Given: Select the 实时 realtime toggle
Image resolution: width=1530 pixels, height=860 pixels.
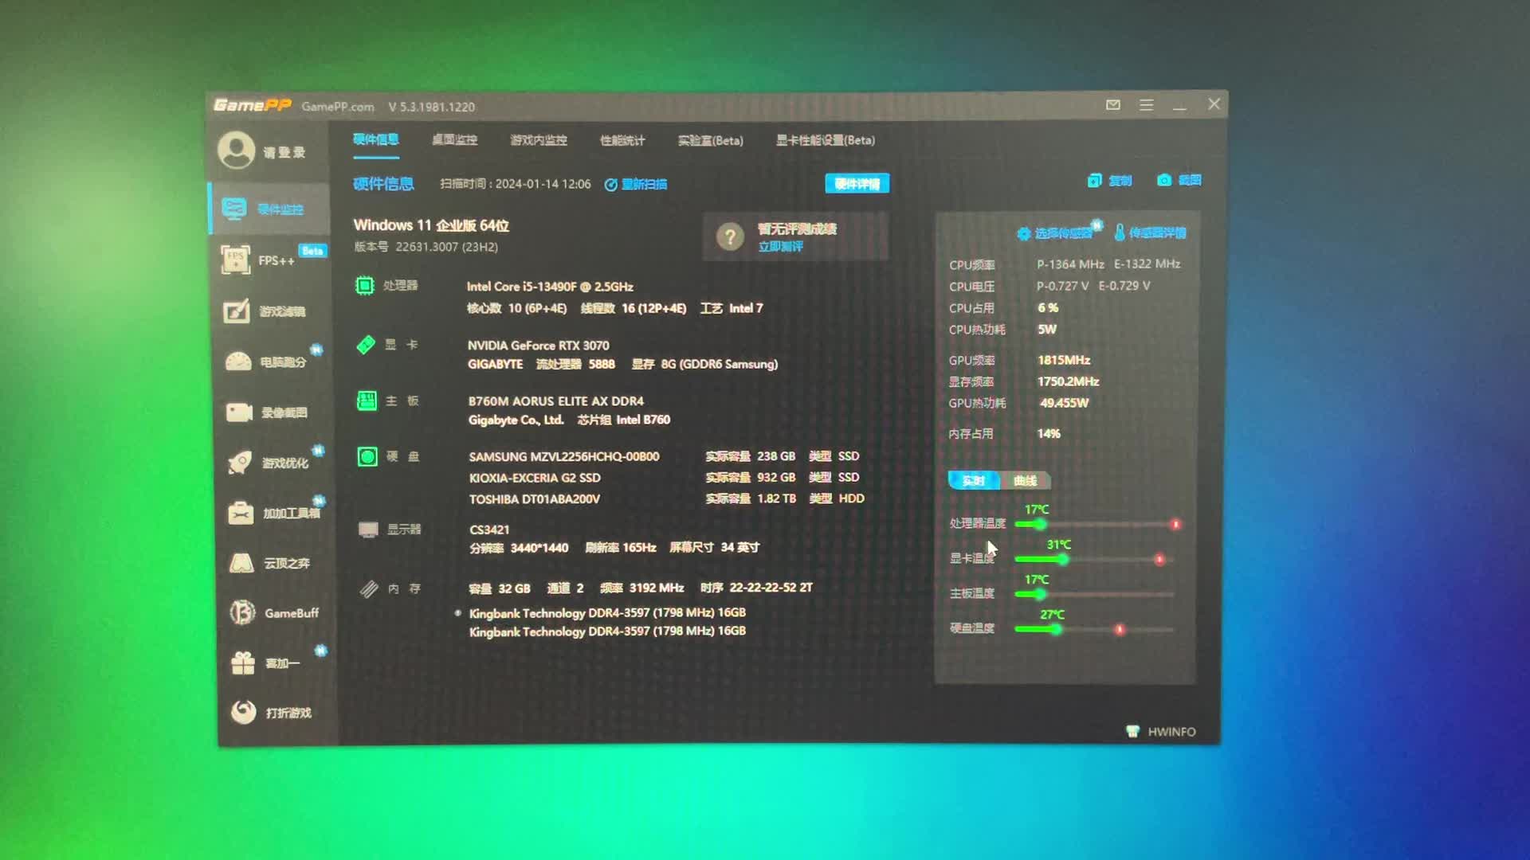Looking at the screenshot, I should coord(973,480).
